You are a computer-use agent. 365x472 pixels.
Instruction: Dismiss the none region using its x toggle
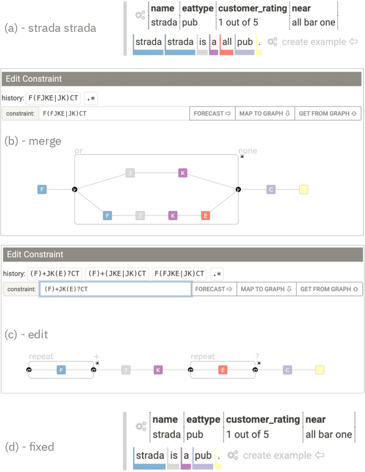tap(241, 157)
